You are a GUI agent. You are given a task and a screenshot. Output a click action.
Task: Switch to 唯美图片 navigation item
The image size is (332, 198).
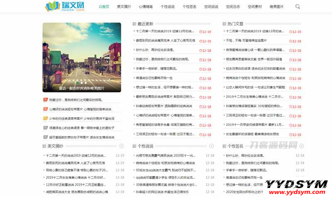(x=277, y=7)
